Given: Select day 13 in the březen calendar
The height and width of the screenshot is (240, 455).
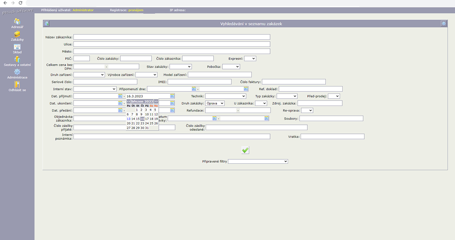Looking at the screenshot, I should click(129, 118).
